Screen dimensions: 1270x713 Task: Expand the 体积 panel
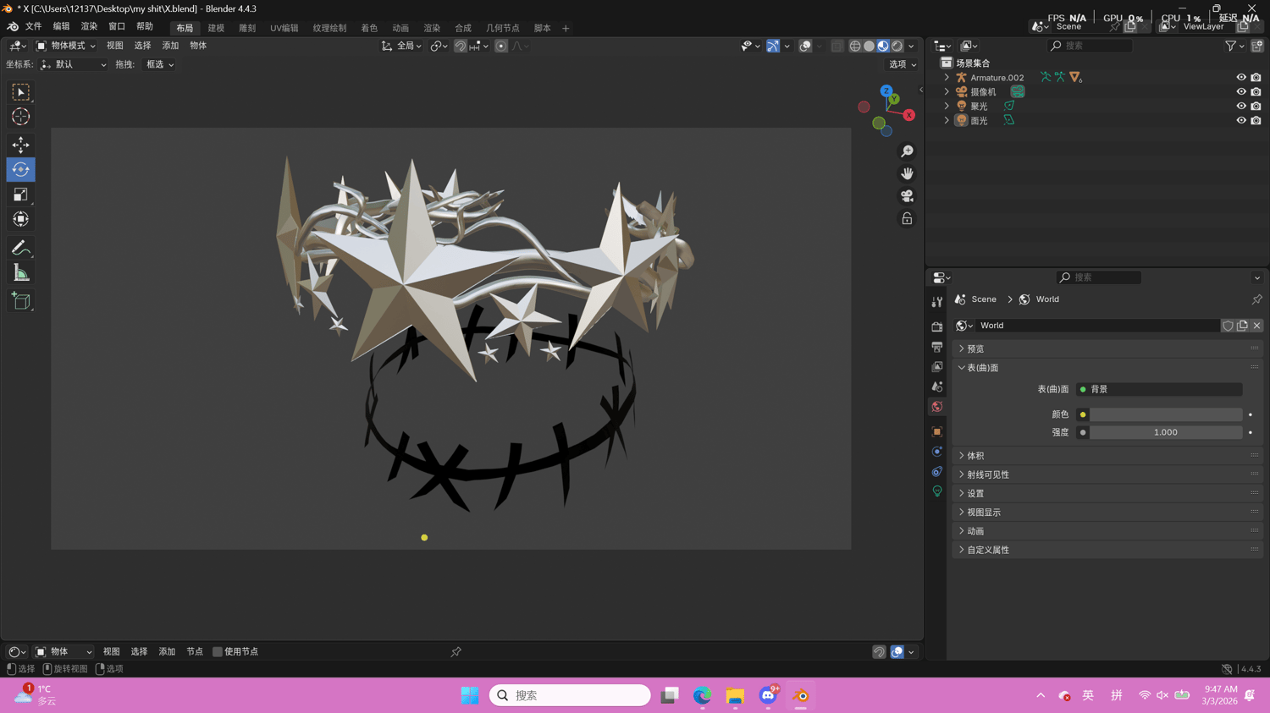pyautogui.click(x=975, y=456)
